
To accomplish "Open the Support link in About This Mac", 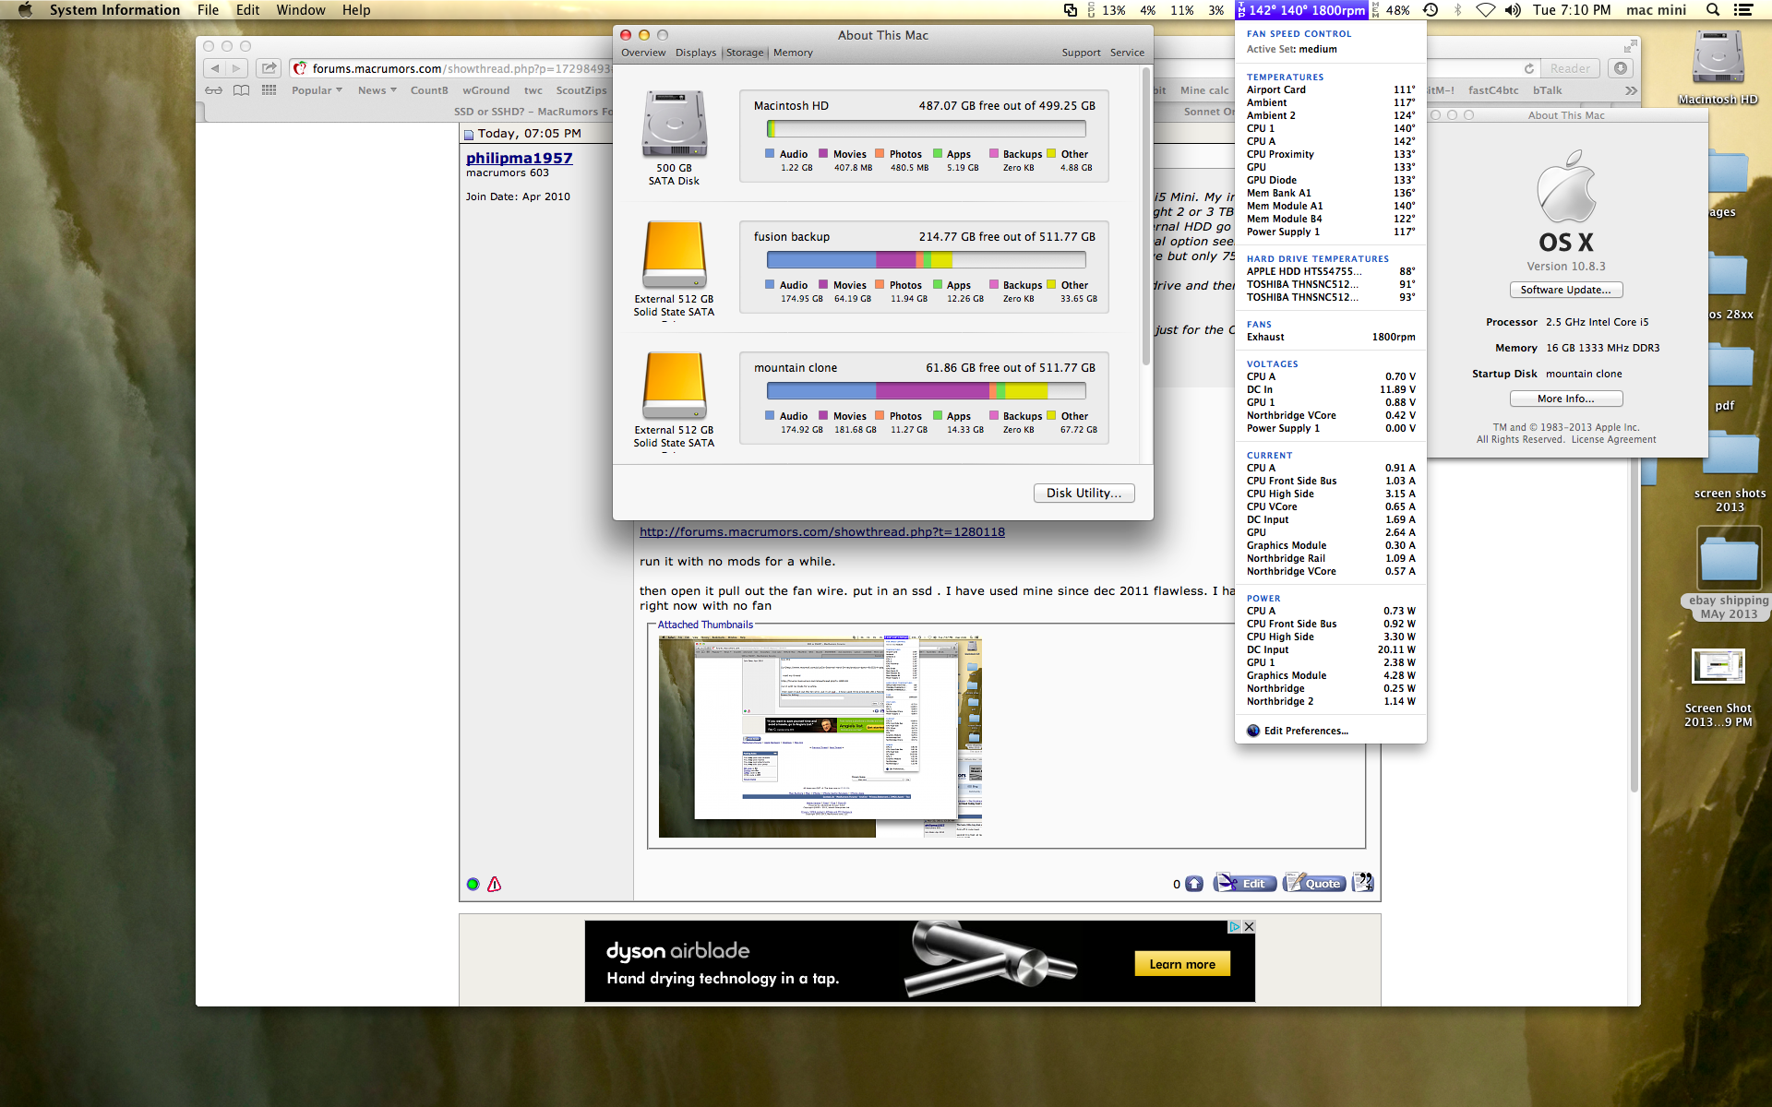I will pyautogui.click(x=1081, y=53).
